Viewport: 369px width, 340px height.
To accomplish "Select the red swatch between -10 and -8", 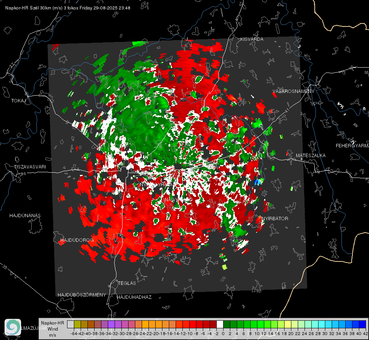I will pyautogui.click(x=193, y=324).
